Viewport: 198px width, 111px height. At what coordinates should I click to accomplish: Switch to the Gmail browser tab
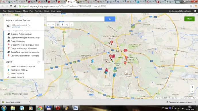click(130, 2)
